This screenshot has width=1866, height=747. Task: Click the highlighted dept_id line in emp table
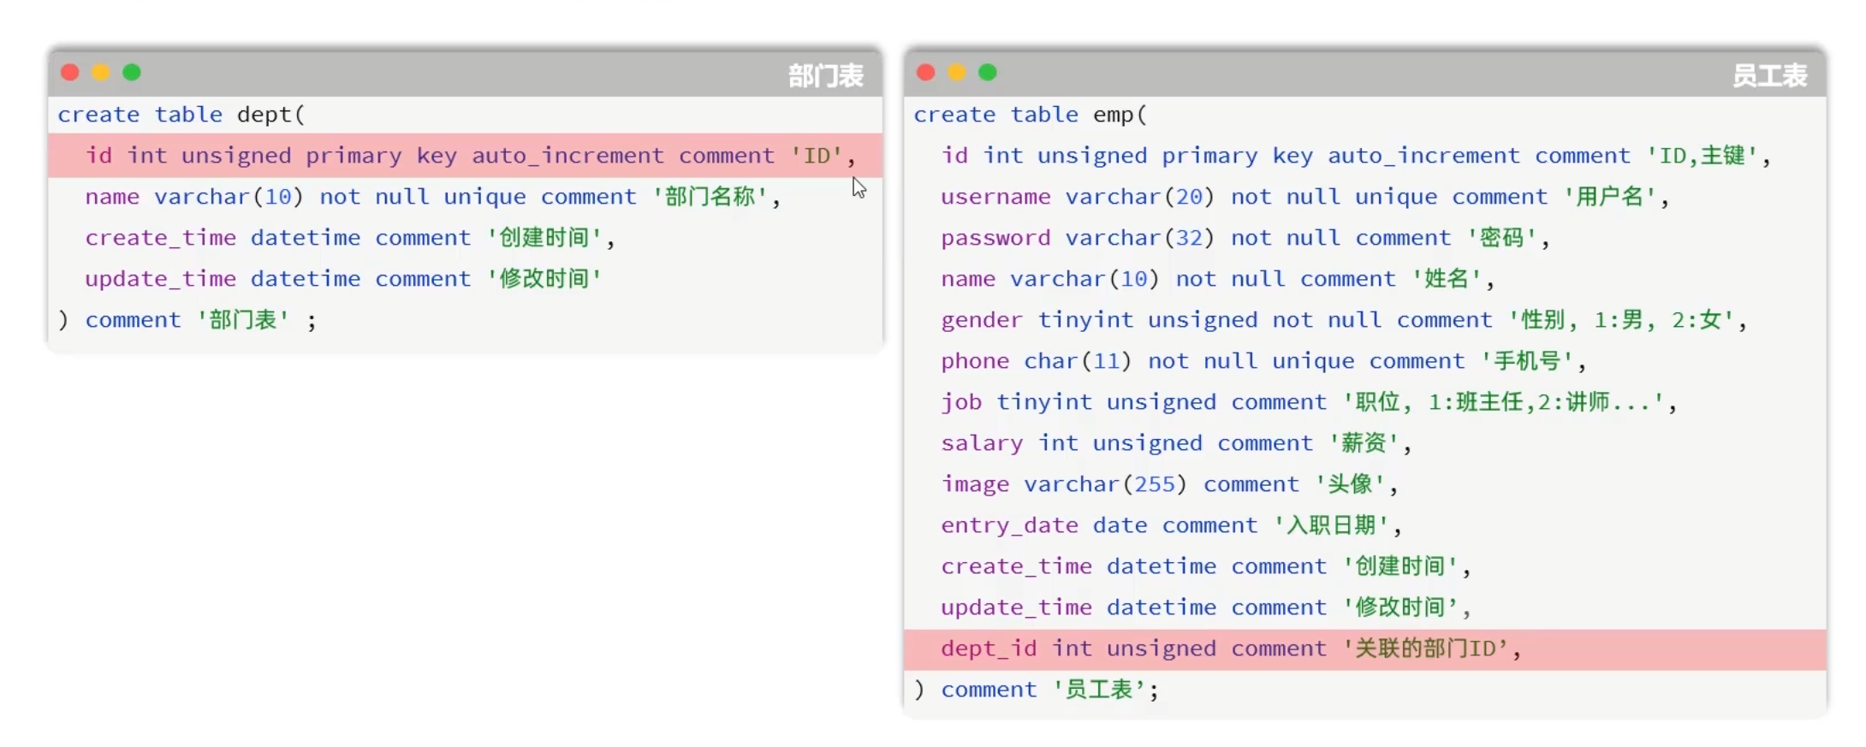[x=1229, y=649]
